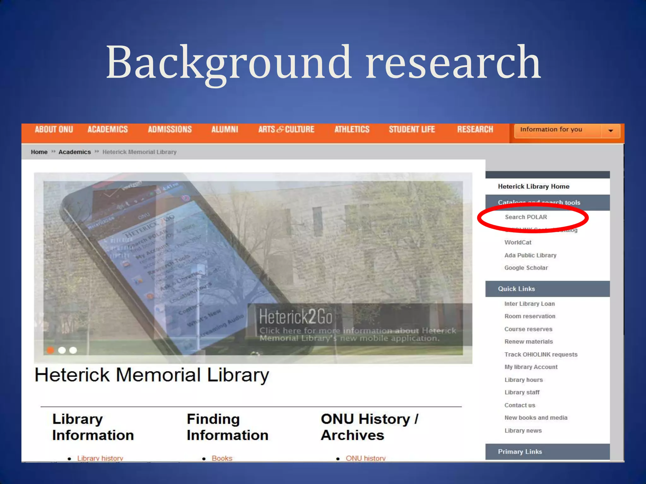Click the Home breadcrumb link
The image size is (646, 484).
[x=39, y=152]
